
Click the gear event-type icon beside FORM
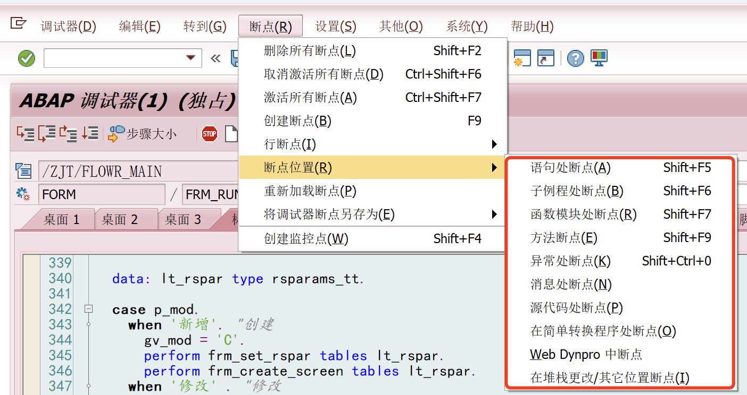(23, 194)
